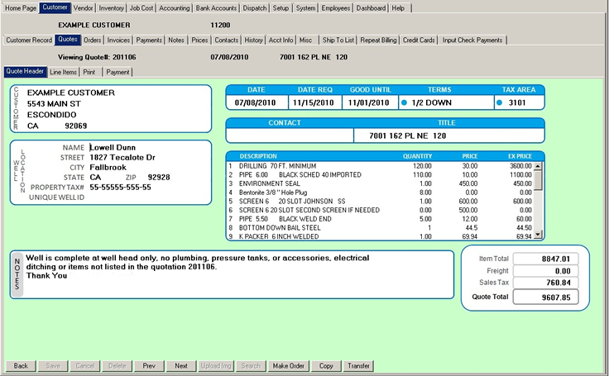Go to the Employees tab

(336, 7)
